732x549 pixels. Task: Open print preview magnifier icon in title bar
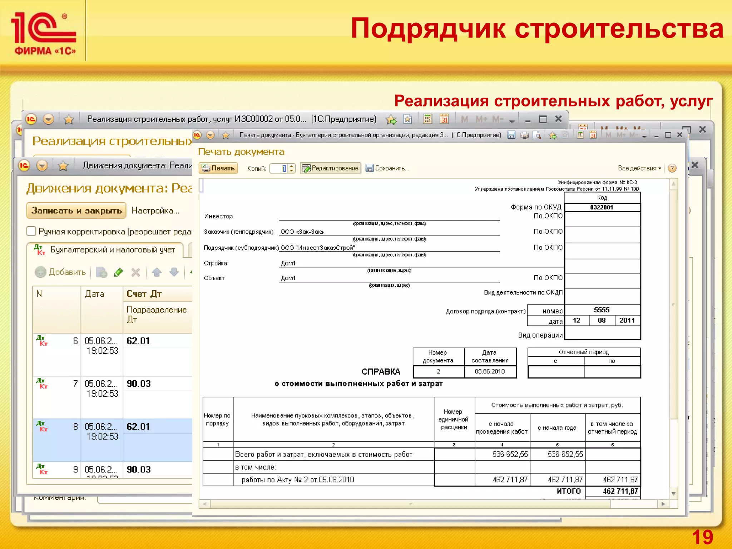coord(536,135)
